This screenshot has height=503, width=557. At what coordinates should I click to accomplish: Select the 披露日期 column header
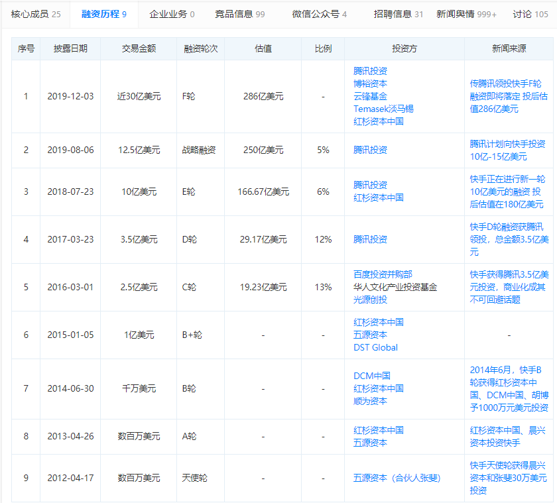70,48
